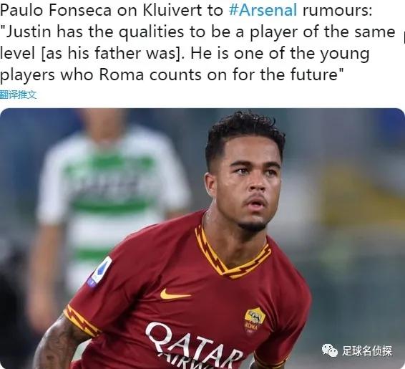
Task: Open the tweet's attached player photo
Action: pos(202,239)
